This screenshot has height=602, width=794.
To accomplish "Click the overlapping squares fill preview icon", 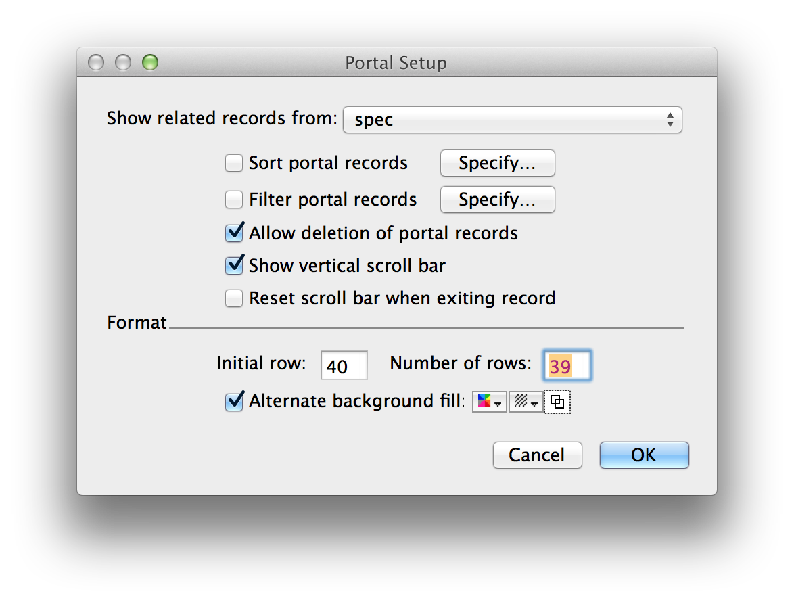I will [x=557, y=402].
